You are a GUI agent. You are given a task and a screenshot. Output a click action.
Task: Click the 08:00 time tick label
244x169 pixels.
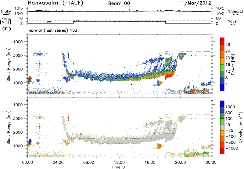click(x=89, y=163)
